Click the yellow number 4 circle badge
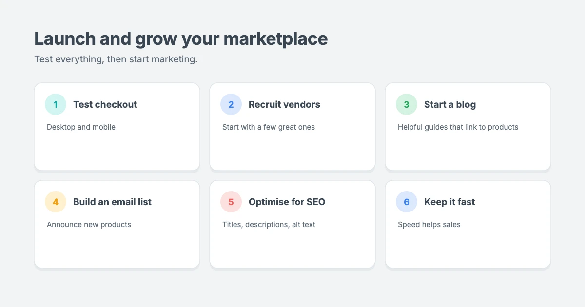 point(56,202)
